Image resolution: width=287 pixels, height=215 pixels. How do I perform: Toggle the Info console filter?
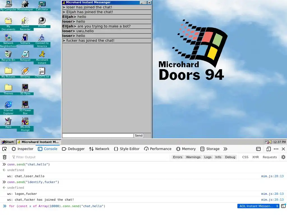tap(218, 157)
